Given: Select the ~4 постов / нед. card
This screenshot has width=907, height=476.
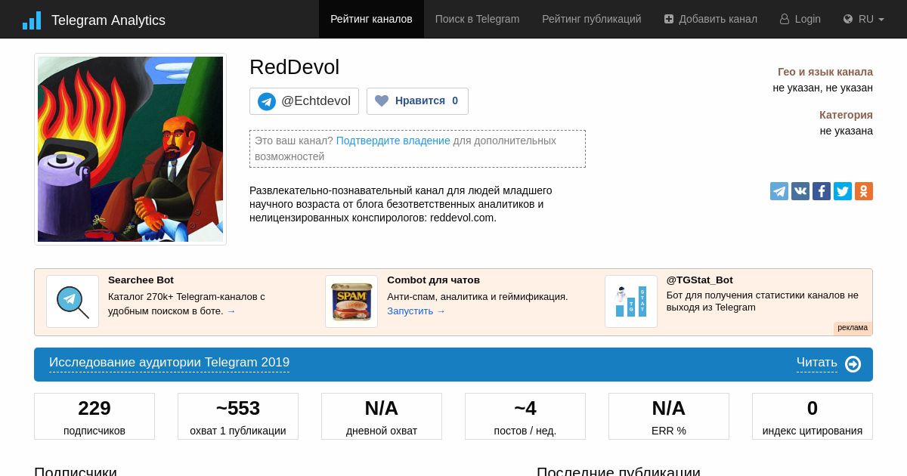Looking at the screenshot, I should [525, 416].
